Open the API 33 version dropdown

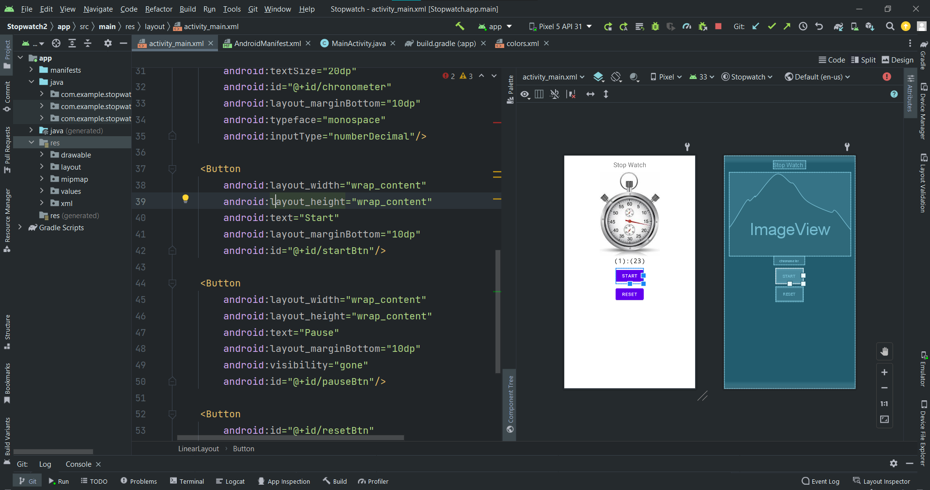702,77
